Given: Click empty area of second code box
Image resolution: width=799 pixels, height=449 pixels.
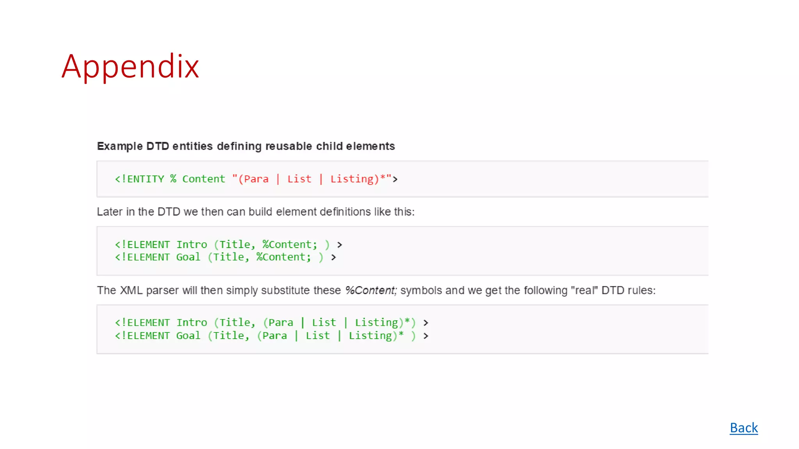Looking at the screenshot, I should (546, 251).
